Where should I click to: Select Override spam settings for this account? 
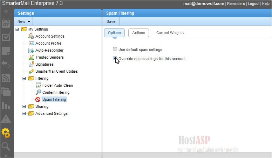point(115,58)
